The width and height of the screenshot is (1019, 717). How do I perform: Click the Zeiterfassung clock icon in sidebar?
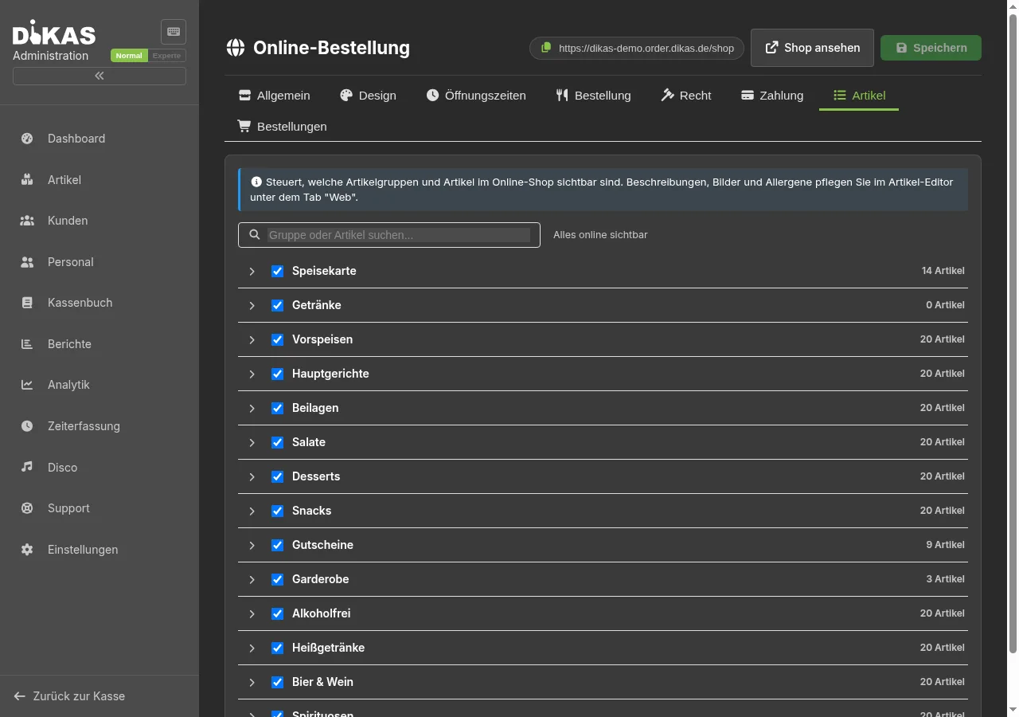pyautogui.click(x=27, y=426)
